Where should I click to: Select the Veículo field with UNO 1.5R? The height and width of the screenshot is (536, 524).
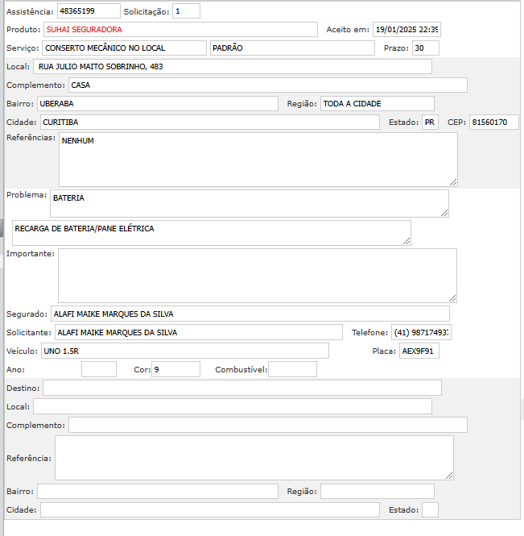pyautogui.click(x=184, y=351)
